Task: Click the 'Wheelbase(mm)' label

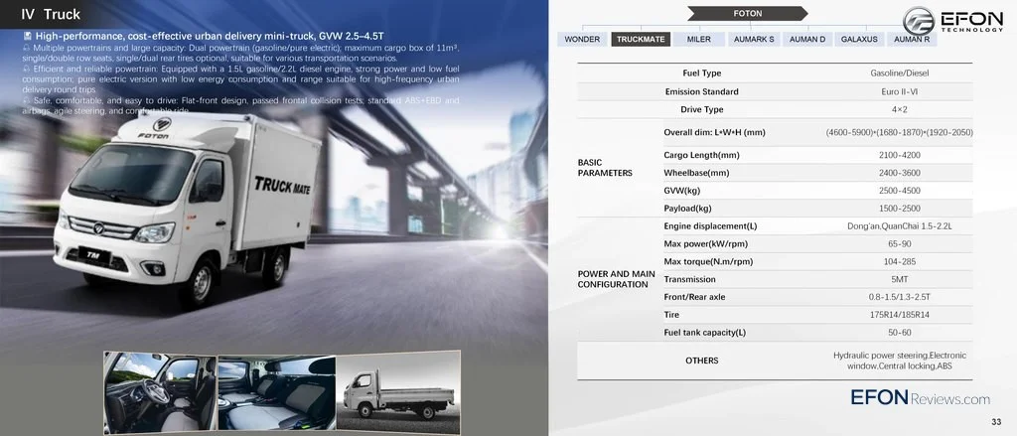Action: pos(696,173)
